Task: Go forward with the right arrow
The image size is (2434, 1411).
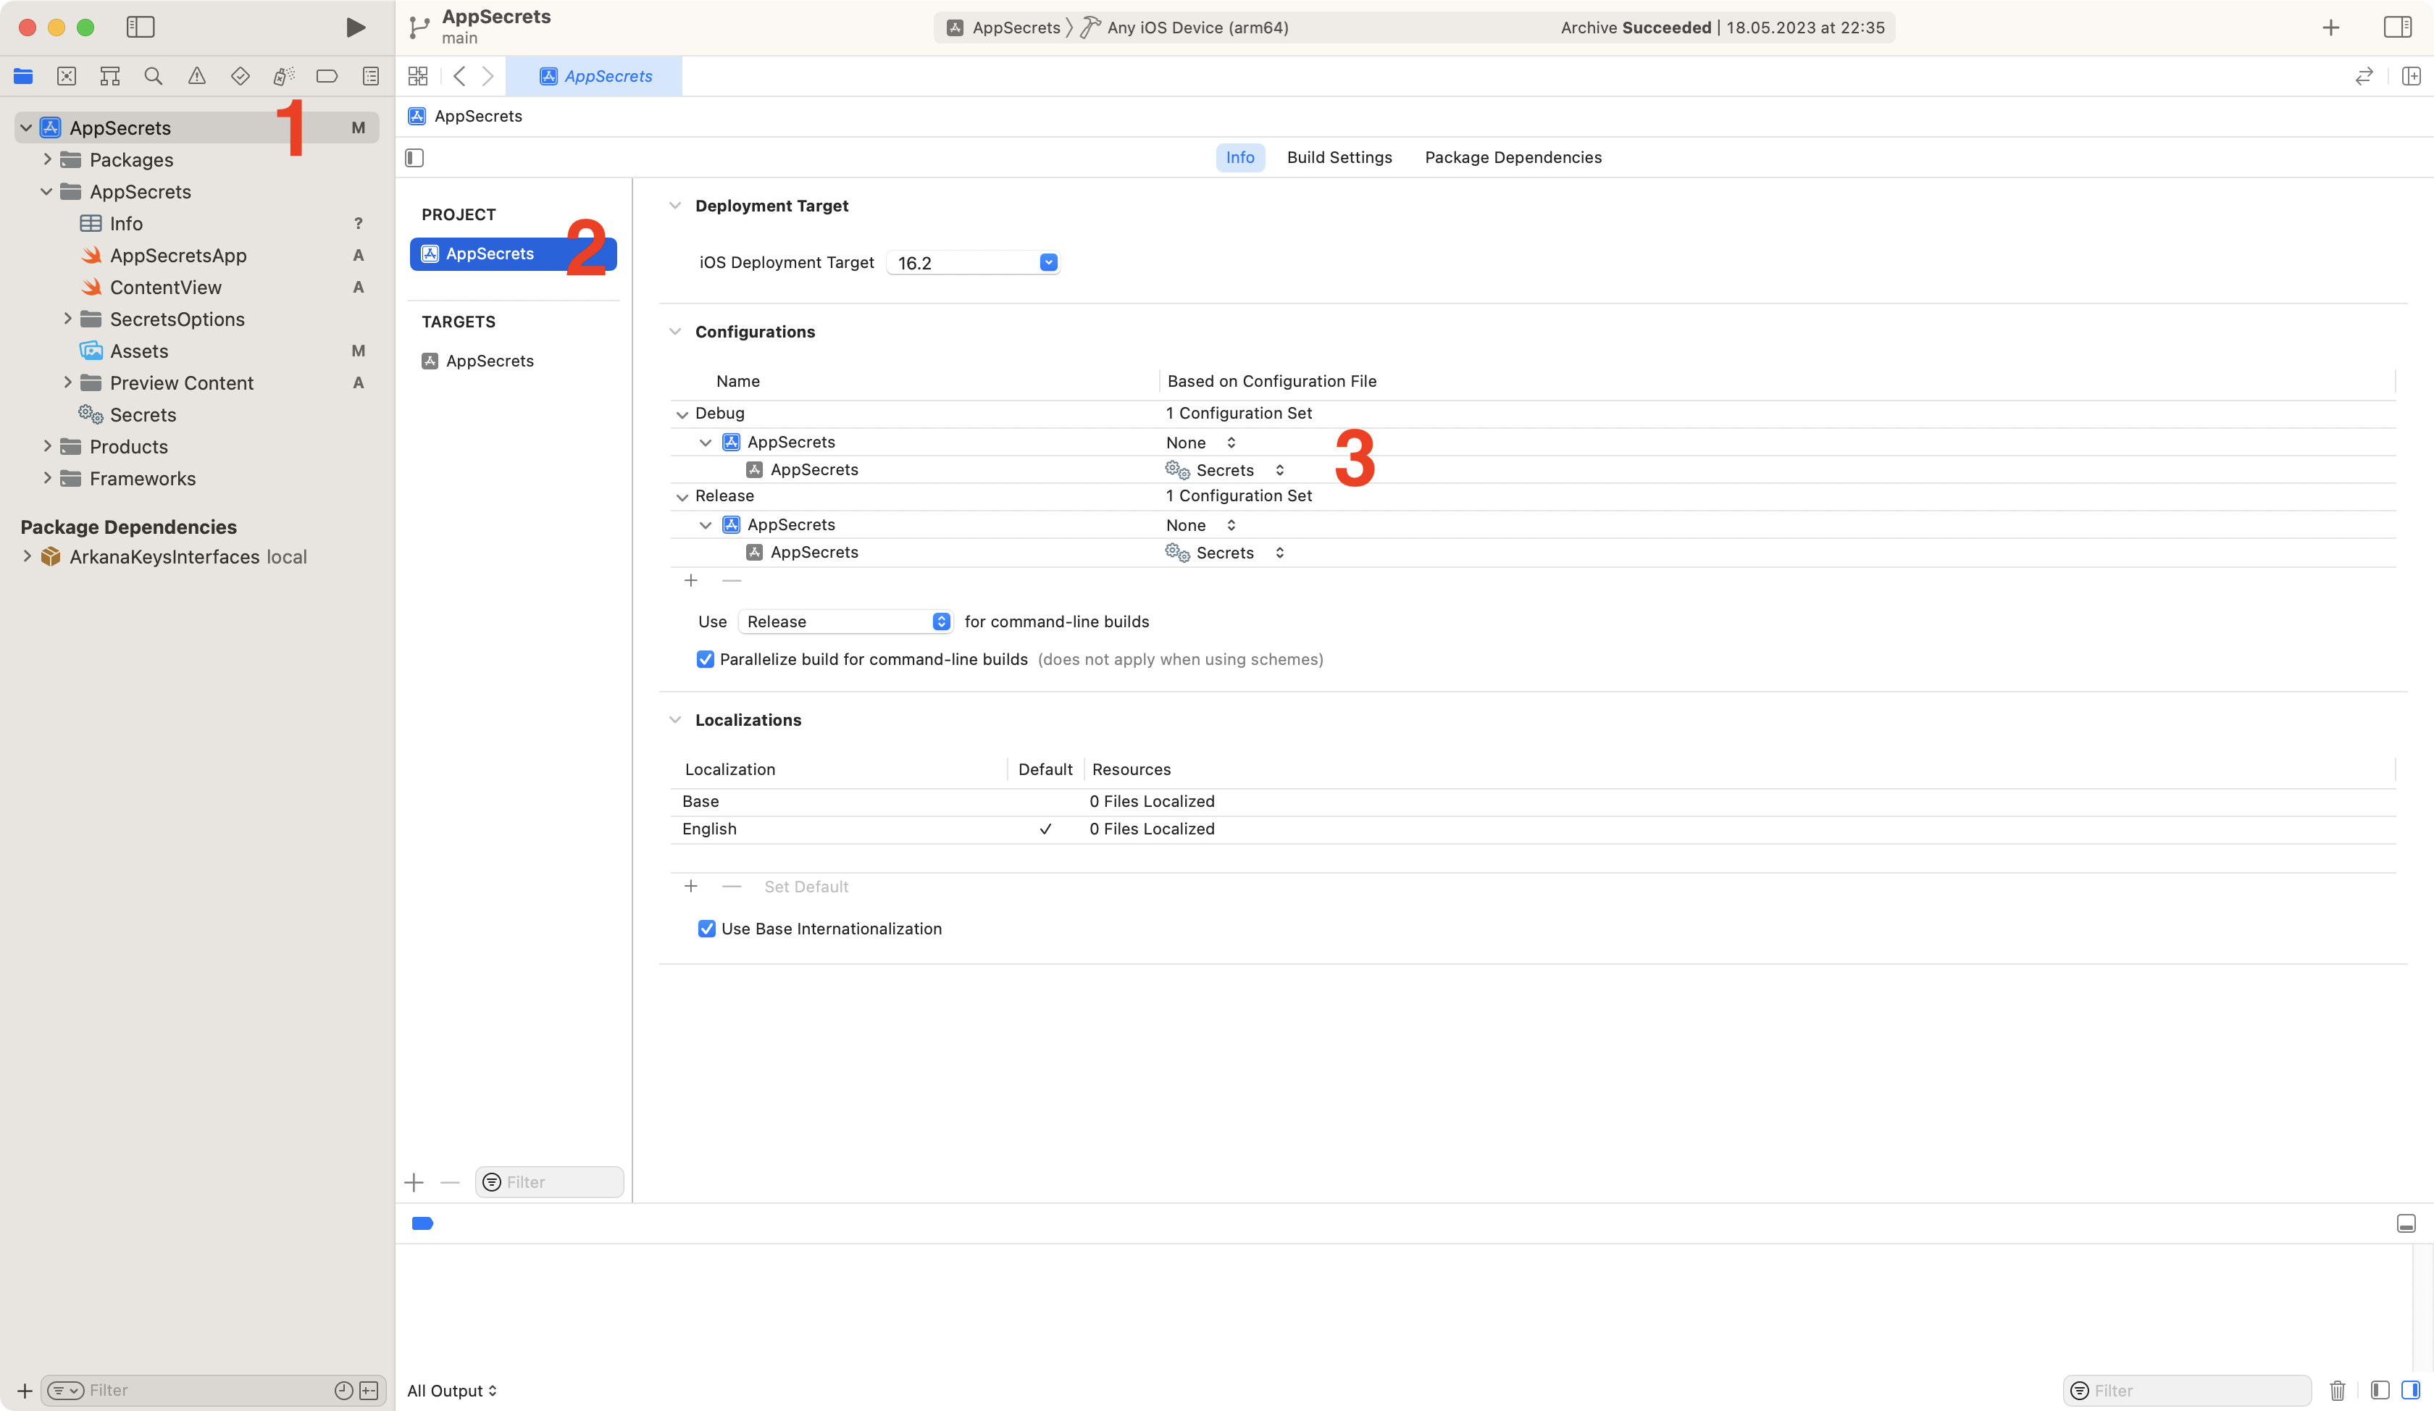Action: coord(488,75)
